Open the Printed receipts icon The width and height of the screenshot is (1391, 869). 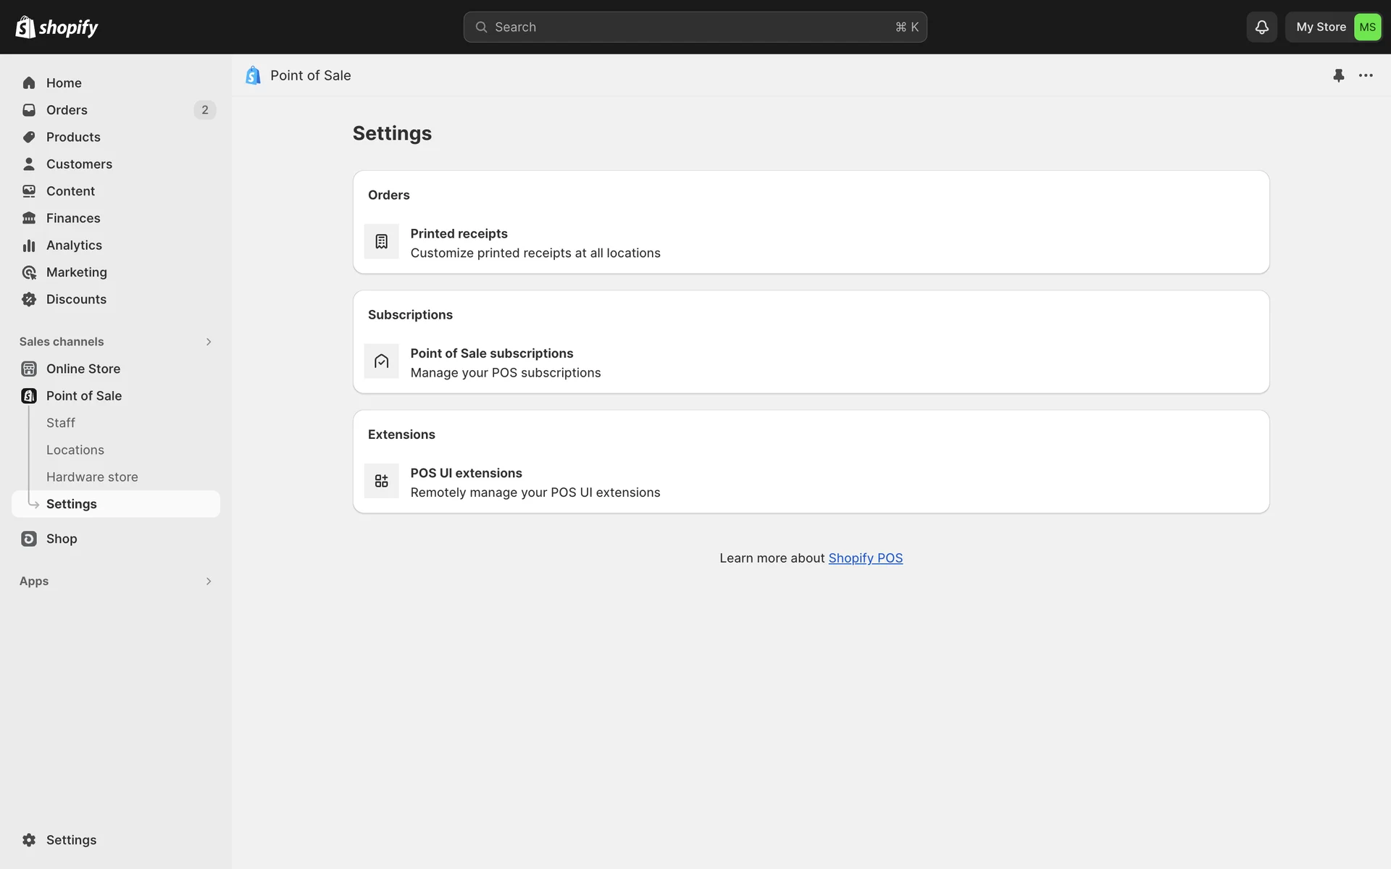(381, 242)
